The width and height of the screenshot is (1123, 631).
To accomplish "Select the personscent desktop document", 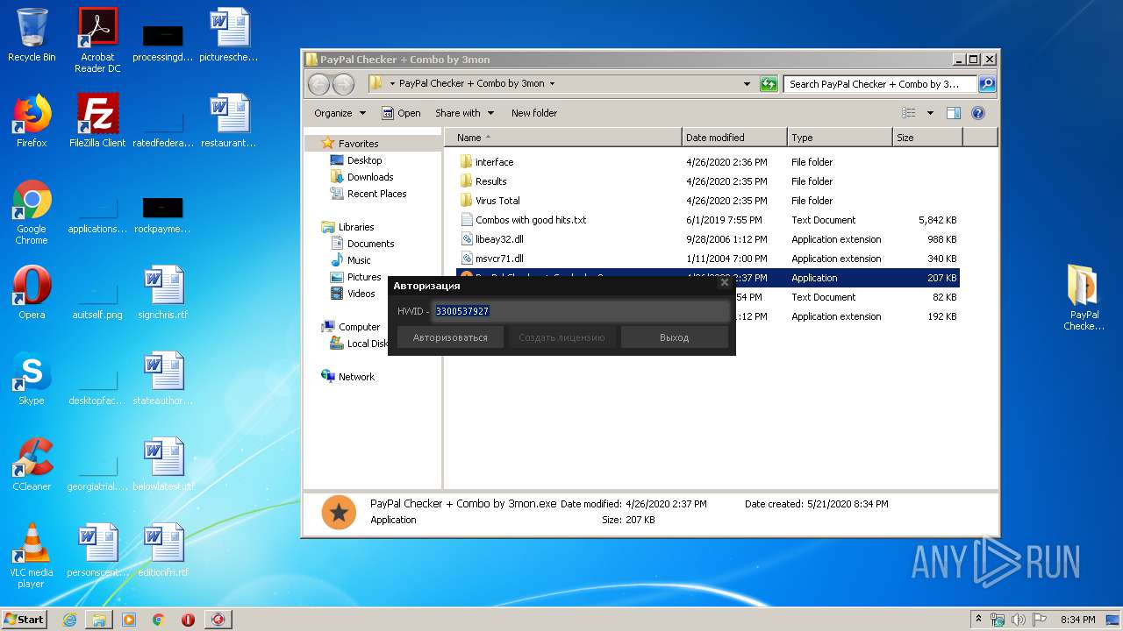I will pos(97,550).
